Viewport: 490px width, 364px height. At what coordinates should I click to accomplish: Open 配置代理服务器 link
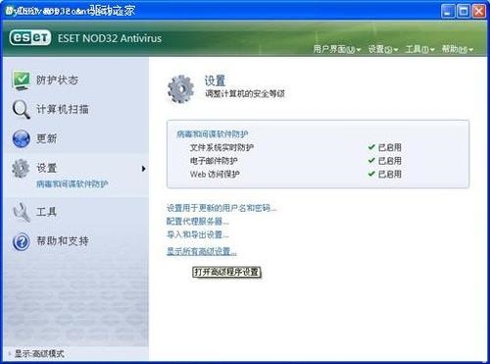point(198,222)
